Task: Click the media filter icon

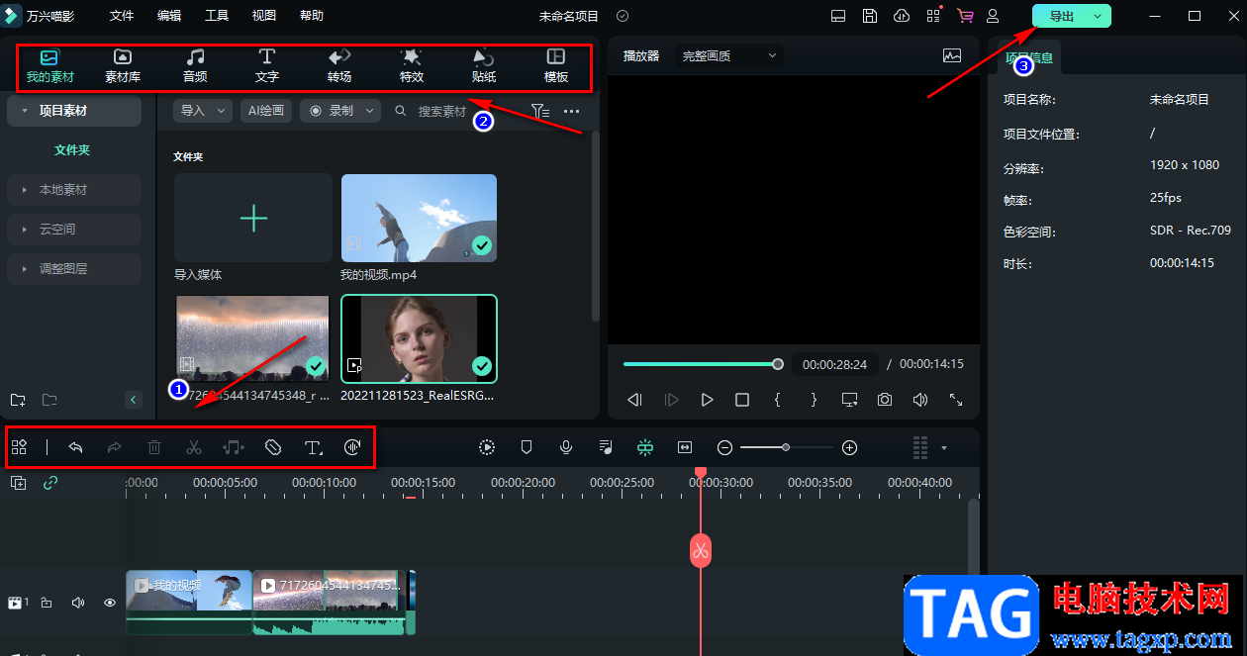Action: [540, 111]
